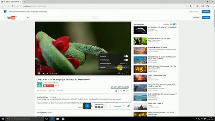
Task: Click Hinzufügen add-to button
Action: tap(42, 91)
